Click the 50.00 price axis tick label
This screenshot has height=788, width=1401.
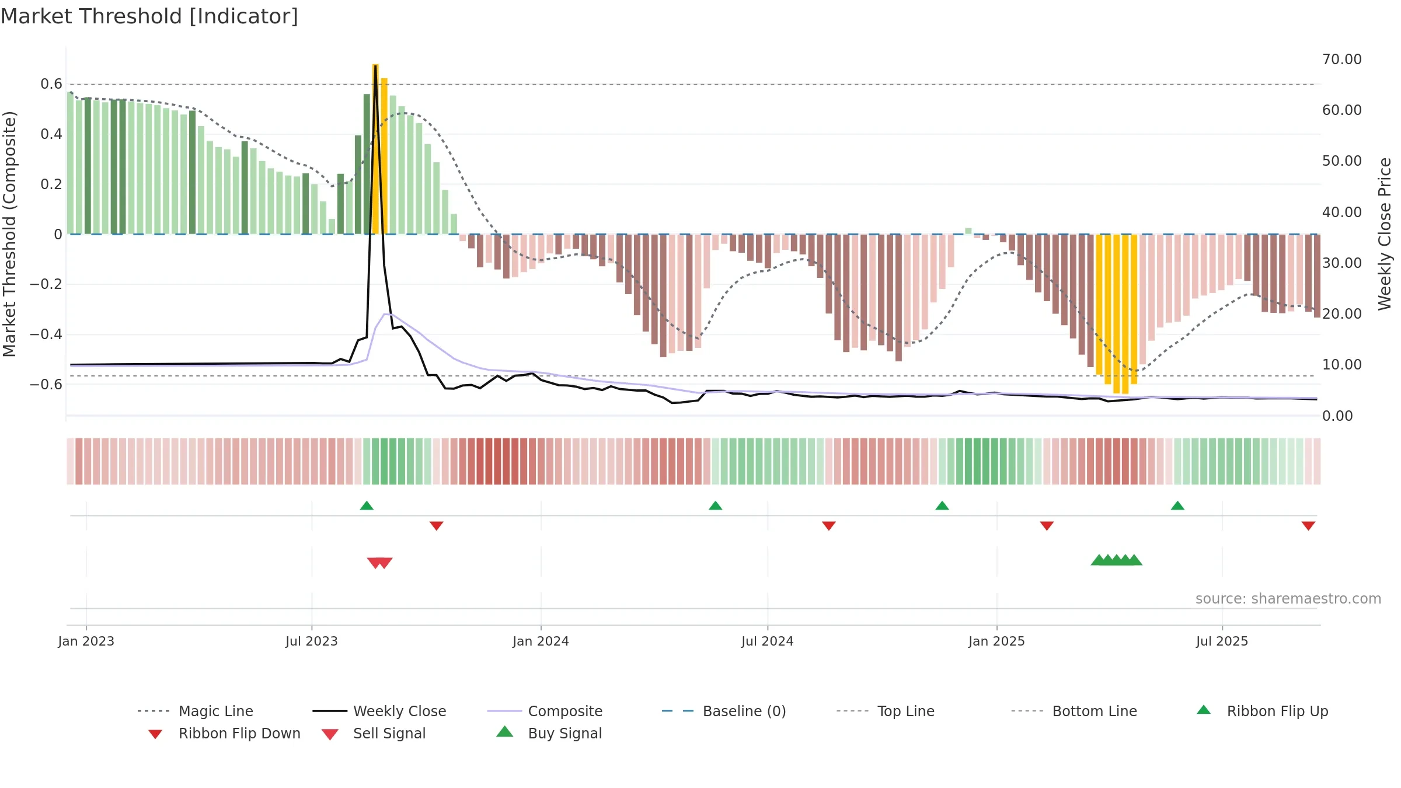click(1342, 161)
